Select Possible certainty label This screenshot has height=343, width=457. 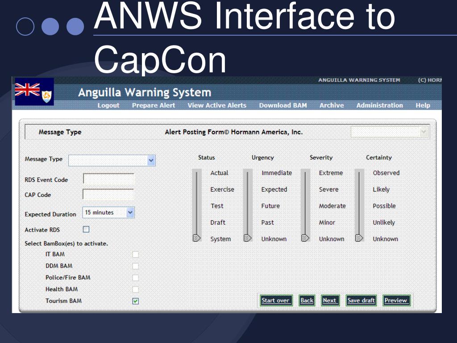(384, 206)
